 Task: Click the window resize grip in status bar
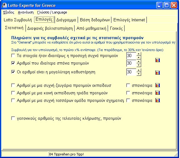click(x=176, y=155)
